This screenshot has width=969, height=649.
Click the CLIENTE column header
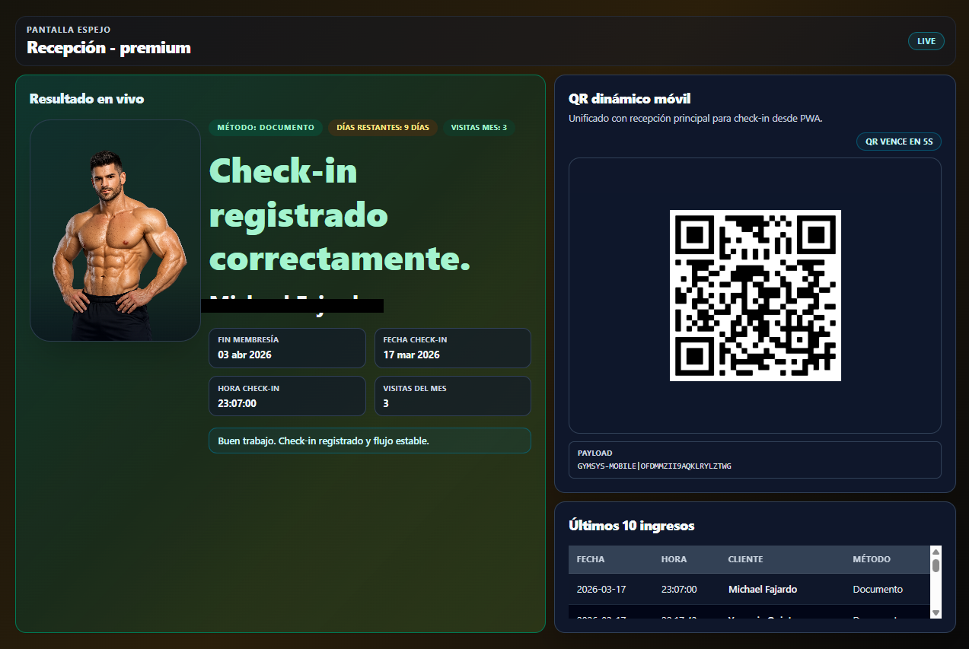coord(745,559)
